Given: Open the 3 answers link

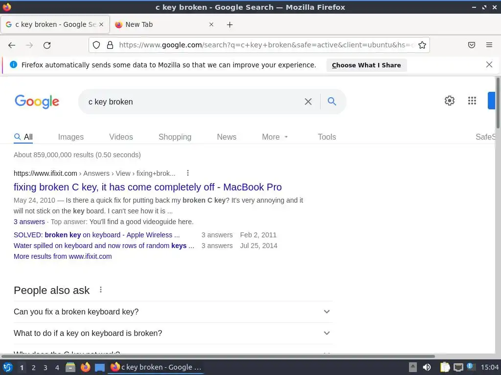Looking at the screenshot, I should point(29,222).
